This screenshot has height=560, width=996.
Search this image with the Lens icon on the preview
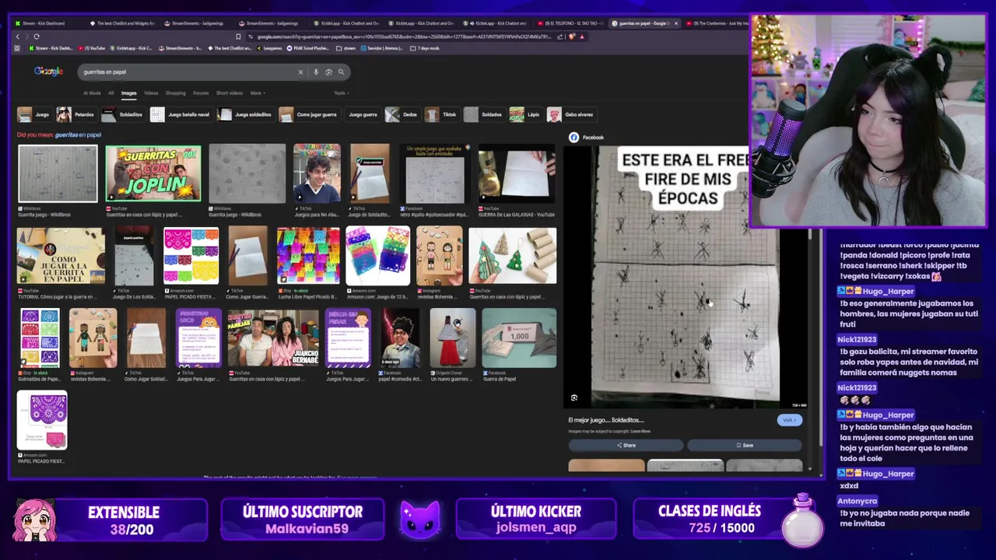574,397
